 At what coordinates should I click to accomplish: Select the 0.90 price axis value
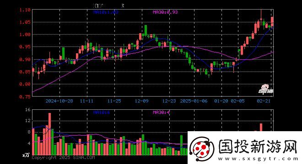tap(25, 60)
